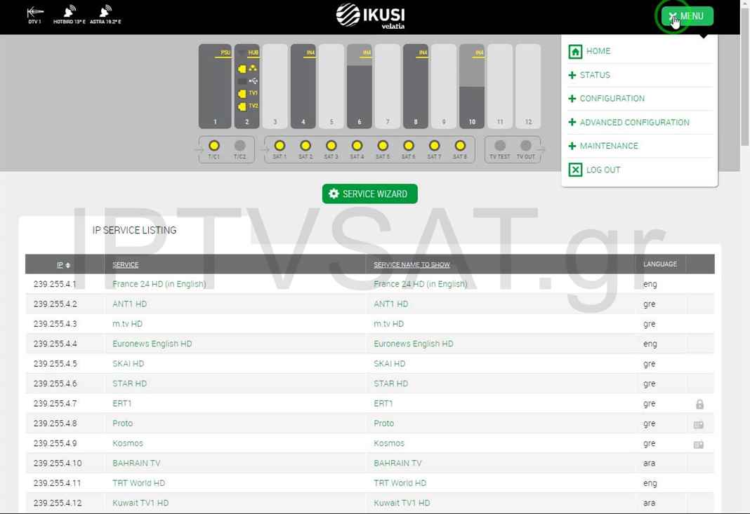Image resolution: width=750 pixels, height=514 pixels.
Task: Click the DTV 1 antenna icon
Action: (34, 12)
